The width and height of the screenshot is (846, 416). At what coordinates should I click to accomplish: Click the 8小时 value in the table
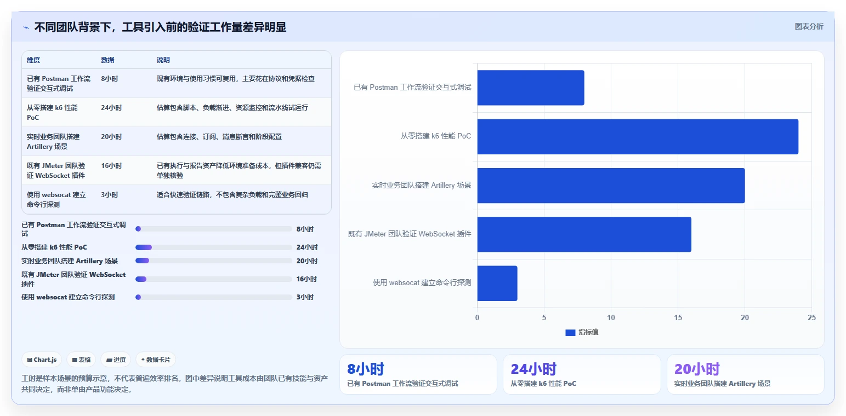[109, 79]
